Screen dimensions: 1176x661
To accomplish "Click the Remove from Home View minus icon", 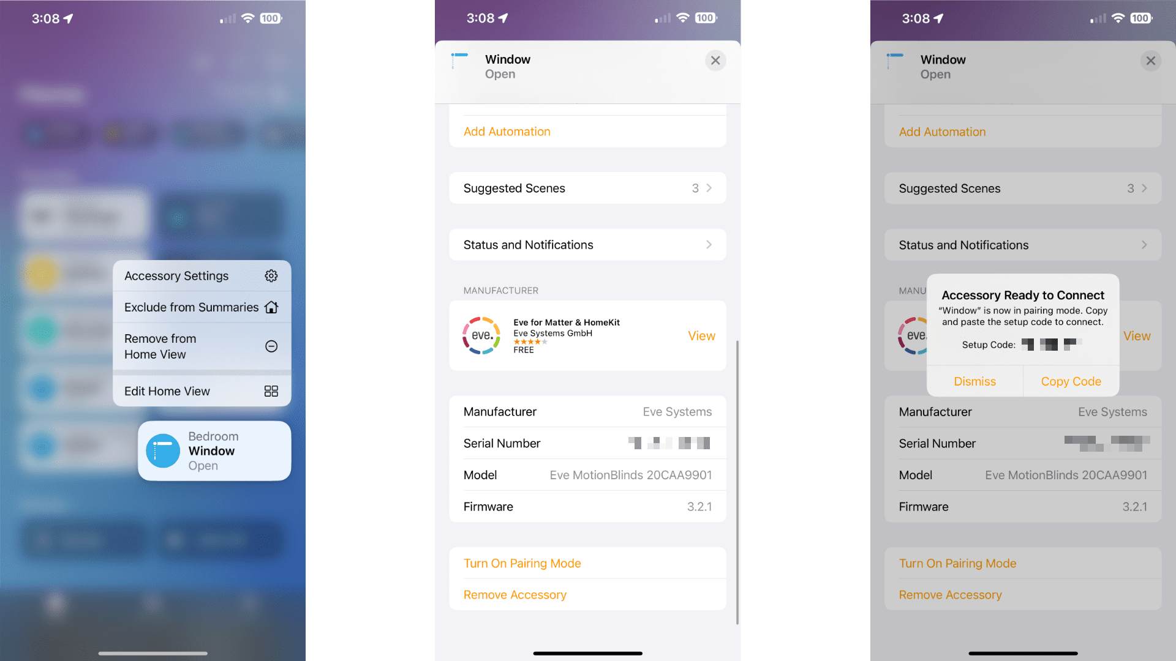I will point(271,345).
